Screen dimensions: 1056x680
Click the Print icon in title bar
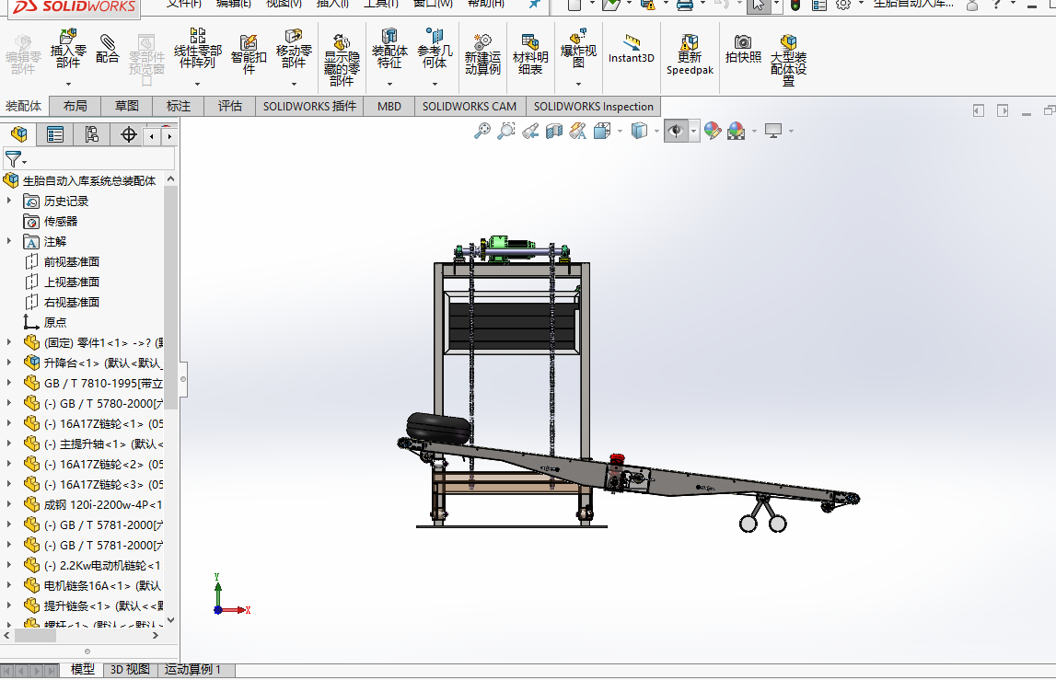685,5
